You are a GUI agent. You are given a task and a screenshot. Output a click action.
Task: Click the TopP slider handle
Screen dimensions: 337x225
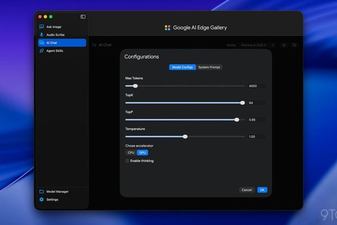236,120
